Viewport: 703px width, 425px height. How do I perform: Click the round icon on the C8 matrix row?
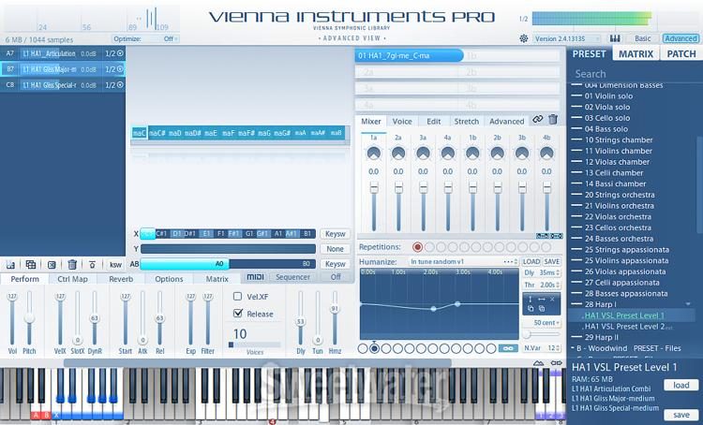[x=120, y=84]
